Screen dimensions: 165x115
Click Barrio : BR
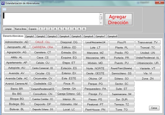[x=17, y=89]
